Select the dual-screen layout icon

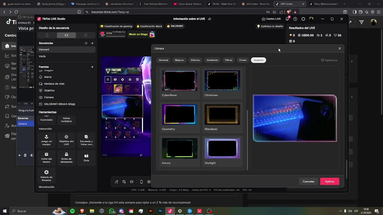click(86, 35)
